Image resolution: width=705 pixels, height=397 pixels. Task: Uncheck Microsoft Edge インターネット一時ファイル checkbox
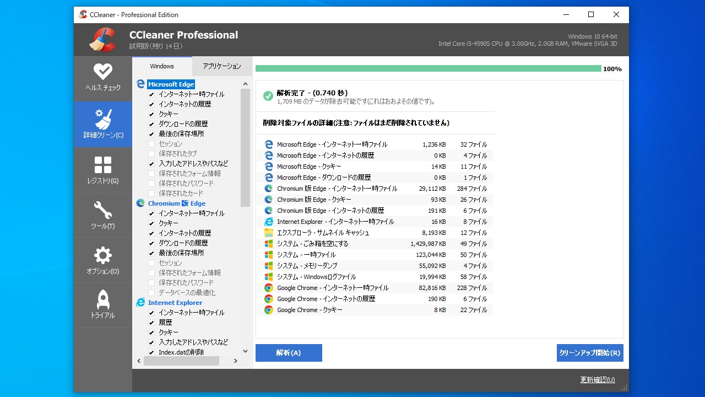(x=152, y=94)
